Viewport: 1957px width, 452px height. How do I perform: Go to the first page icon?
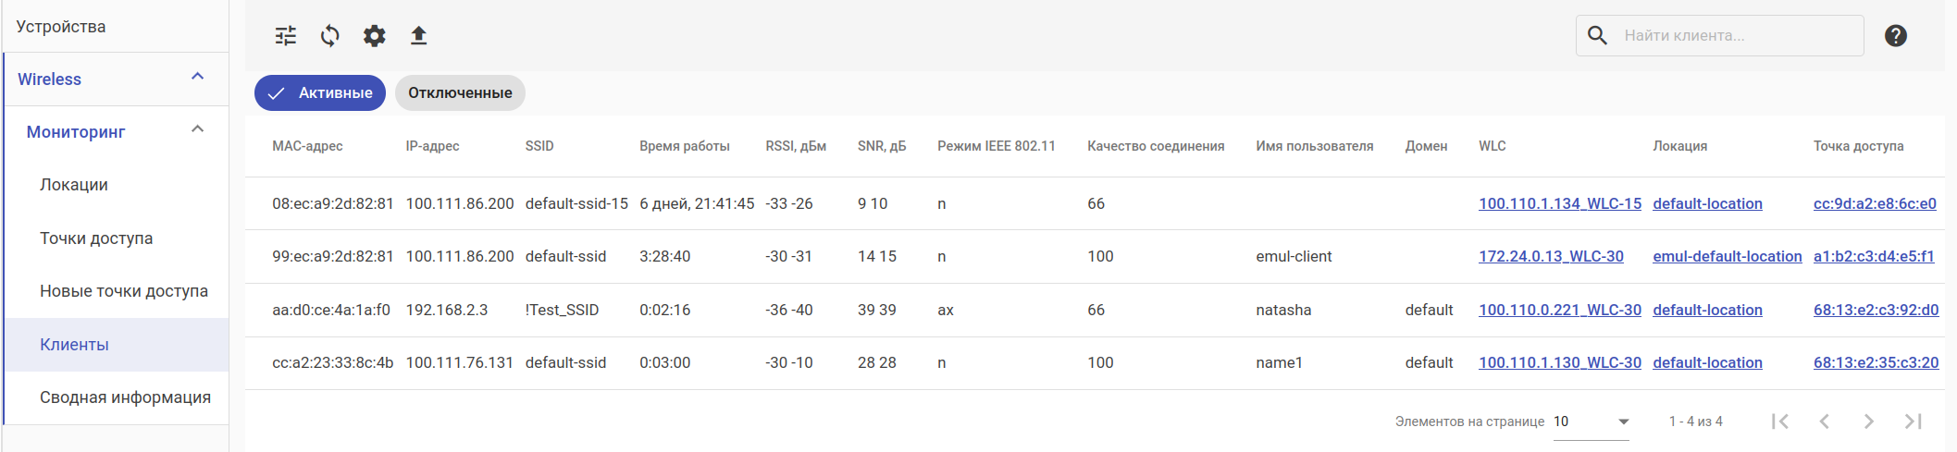tap(1779, 421)
